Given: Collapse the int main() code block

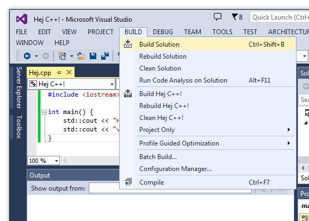Looking at the screenshot, I should coord(45,112).
